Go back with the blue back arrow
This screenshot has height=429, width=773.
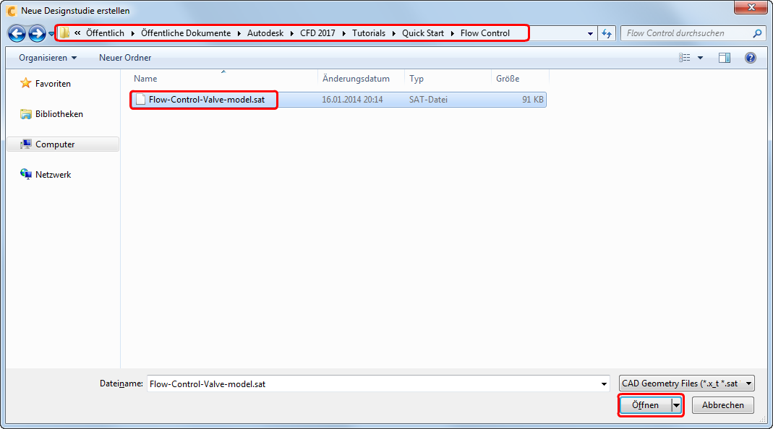pyautogui.click(x=17, y=33)
